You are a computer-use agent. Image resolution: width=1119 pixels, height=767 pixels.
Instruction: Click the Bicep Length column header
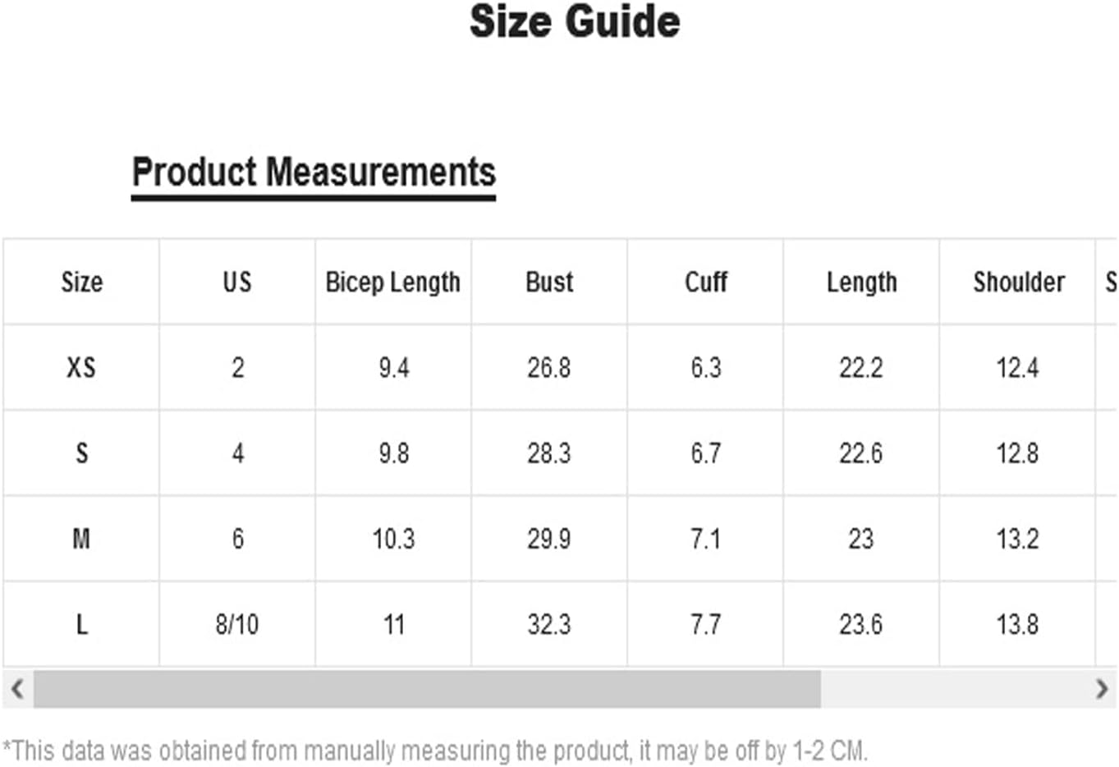(x=393, y=282)
